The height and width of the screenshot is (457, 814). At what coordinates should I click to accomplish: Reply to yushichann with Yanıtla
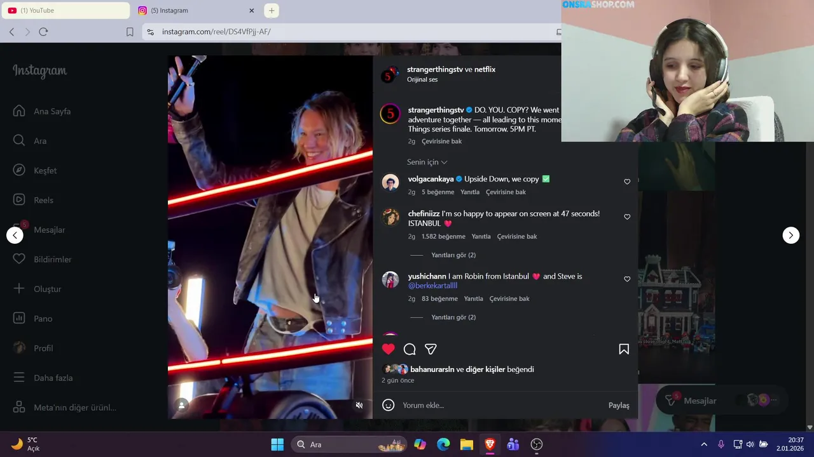coord(473,299)
